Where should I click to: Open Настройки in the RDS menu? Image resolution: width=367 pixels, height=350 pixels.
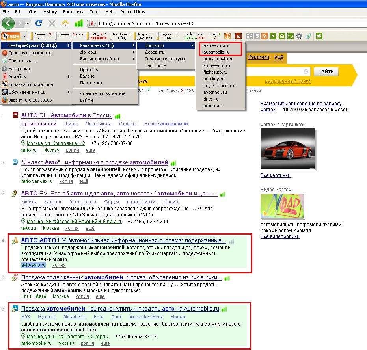(36, 69)
